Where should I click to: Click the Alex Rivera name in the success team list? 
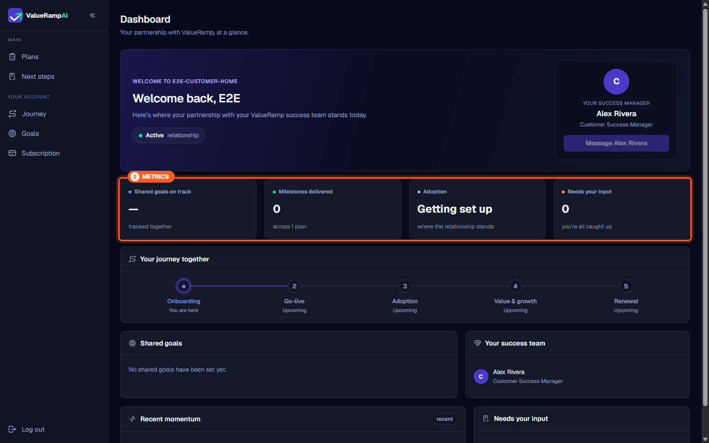509,372
